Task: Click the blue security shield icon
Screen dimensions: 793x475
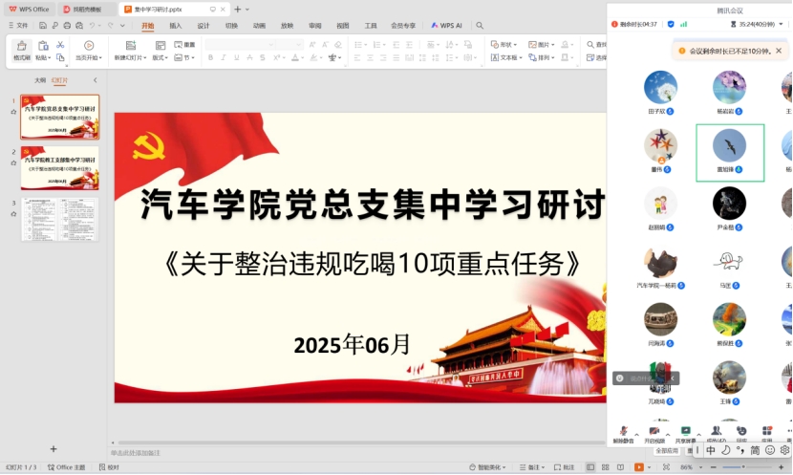Action: click(x=671, y=23)
